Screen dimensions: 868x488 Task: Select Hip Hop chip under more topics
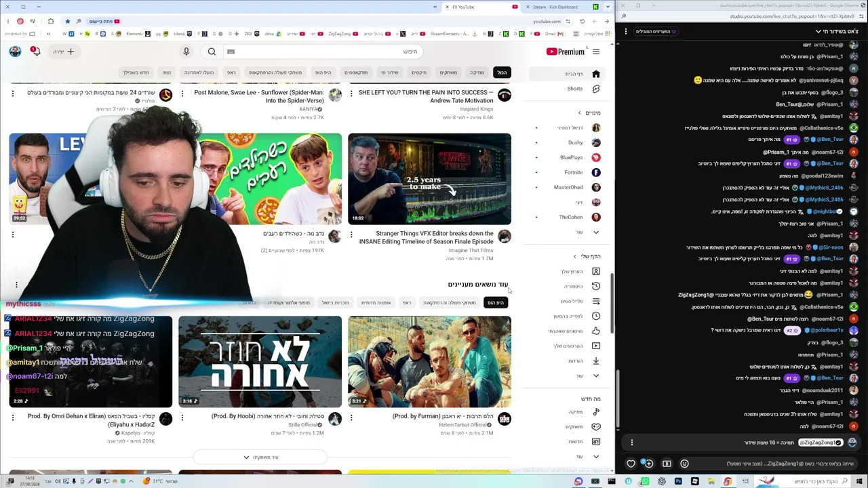pos(496,302)
